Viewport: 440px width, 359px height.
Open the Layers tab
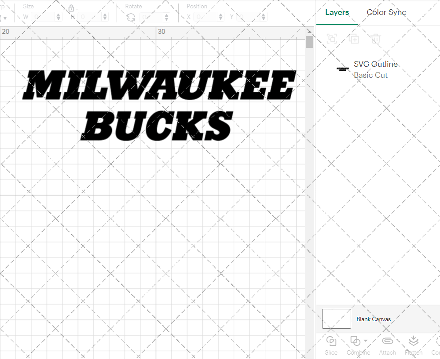tap(337, 12)
